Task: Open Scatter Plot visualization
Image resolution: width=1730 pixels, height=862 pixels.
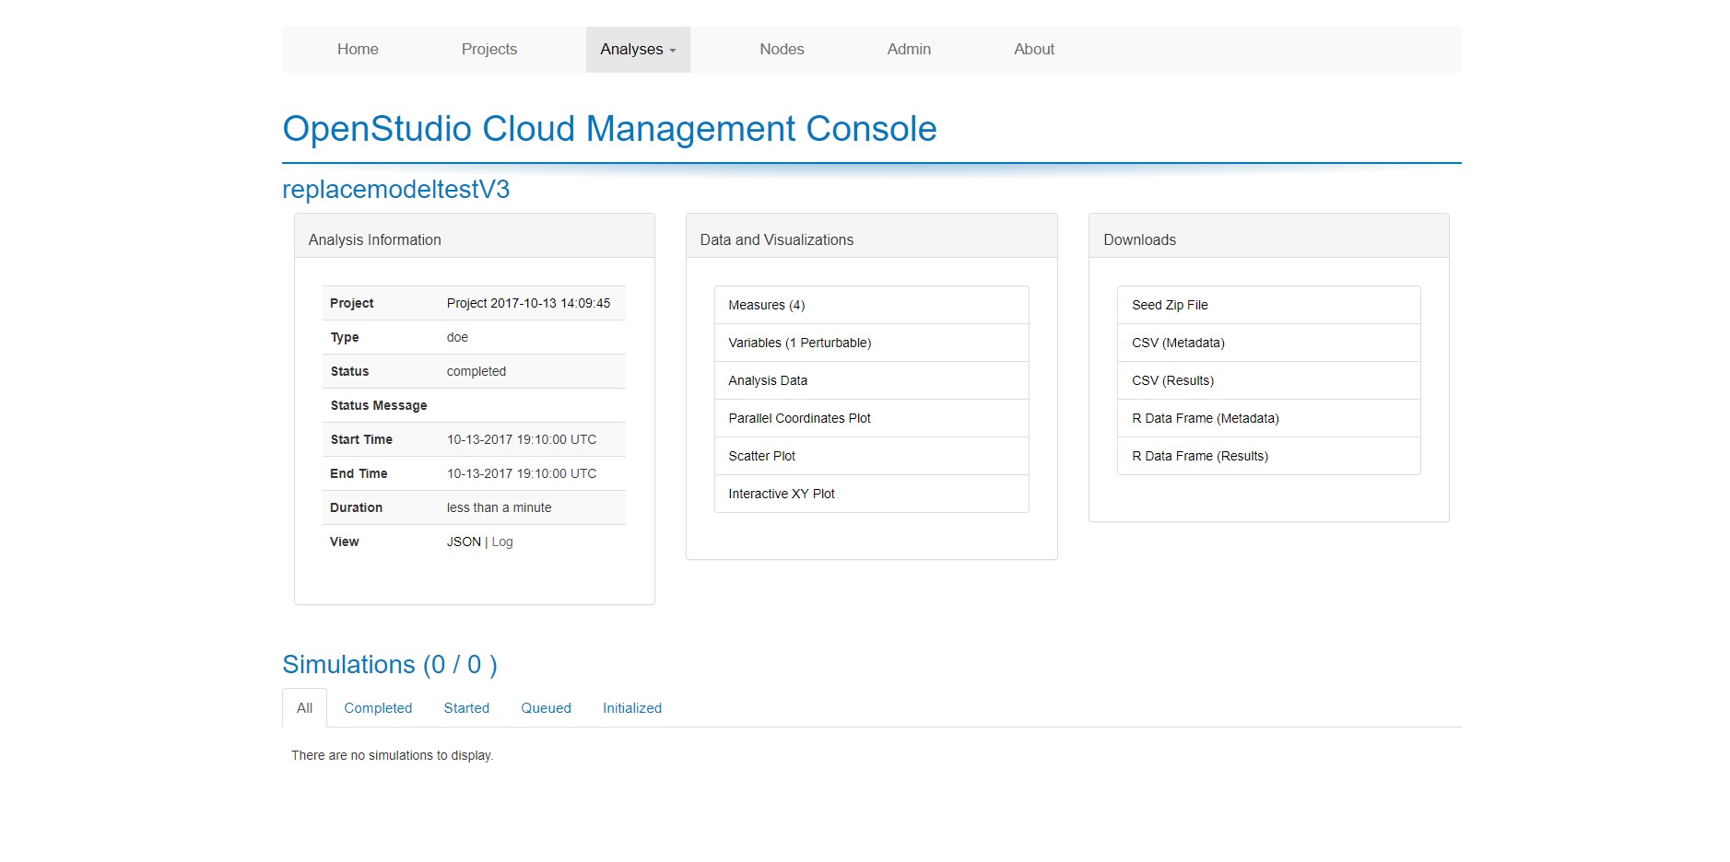Action: (x=872, y=456)
